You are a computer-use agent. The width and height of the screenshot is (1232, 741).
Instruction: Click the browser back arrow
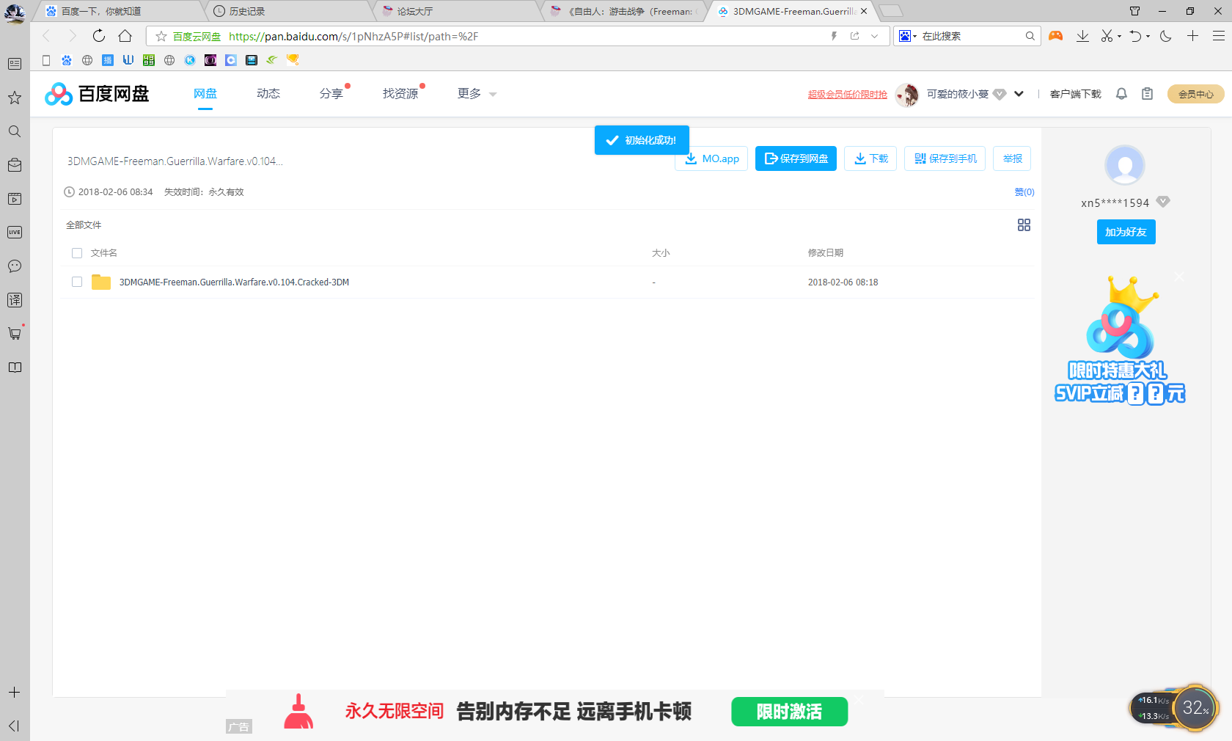[x=46, y=36]
